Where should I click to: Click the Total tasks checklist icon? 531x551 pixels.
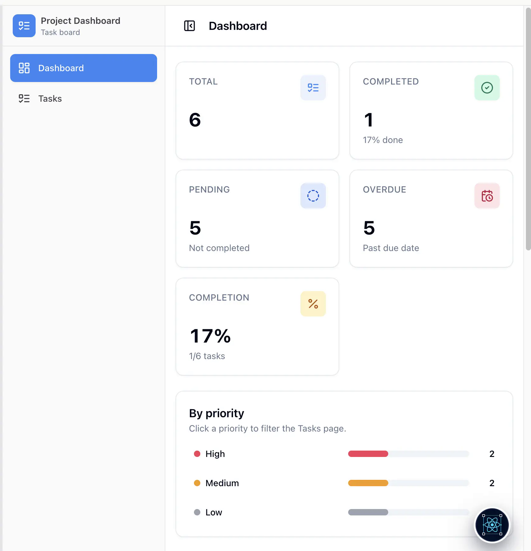coord(313,88)
